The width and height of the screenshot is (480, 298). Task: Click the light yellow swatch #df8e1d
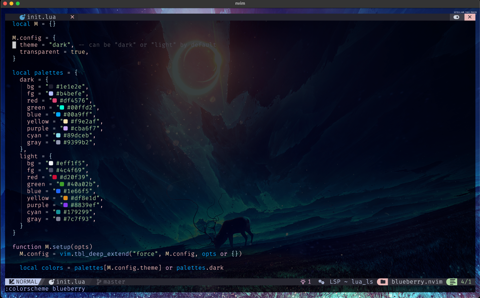(66, 198)
